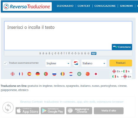Click the Google Play download button
The height and width of the screenshot is (118, 138).
point(53,111)
